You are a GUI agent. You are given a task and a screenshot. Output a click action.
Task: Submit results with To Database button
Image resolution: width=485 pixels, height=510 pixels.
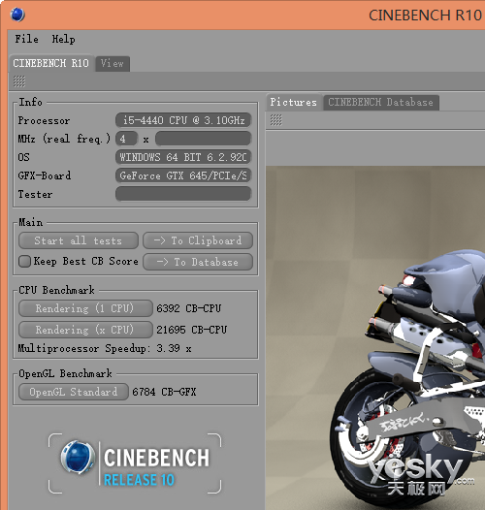tap(198, 262)
